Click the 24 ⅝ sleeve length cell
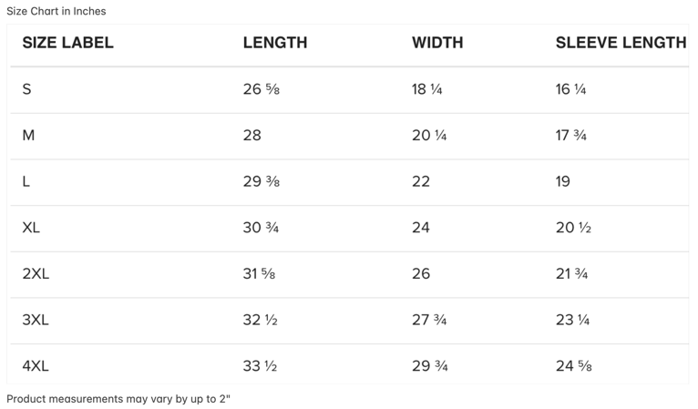698x409 pixels. 574,366
